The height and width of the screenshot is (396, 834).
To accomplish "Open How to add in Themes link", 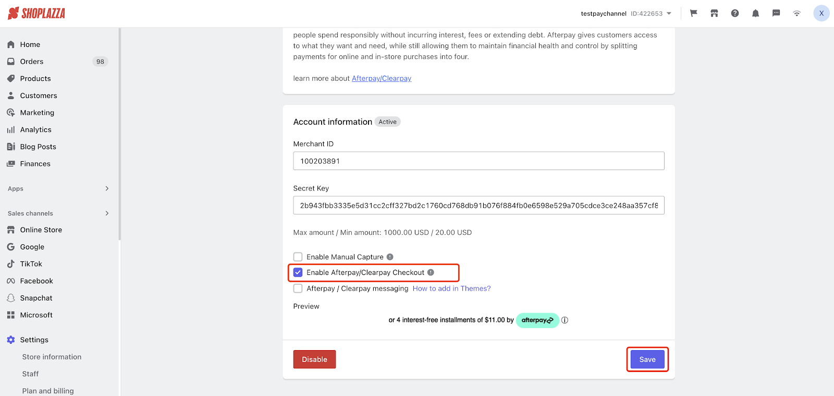I will [x=451, y=289].
